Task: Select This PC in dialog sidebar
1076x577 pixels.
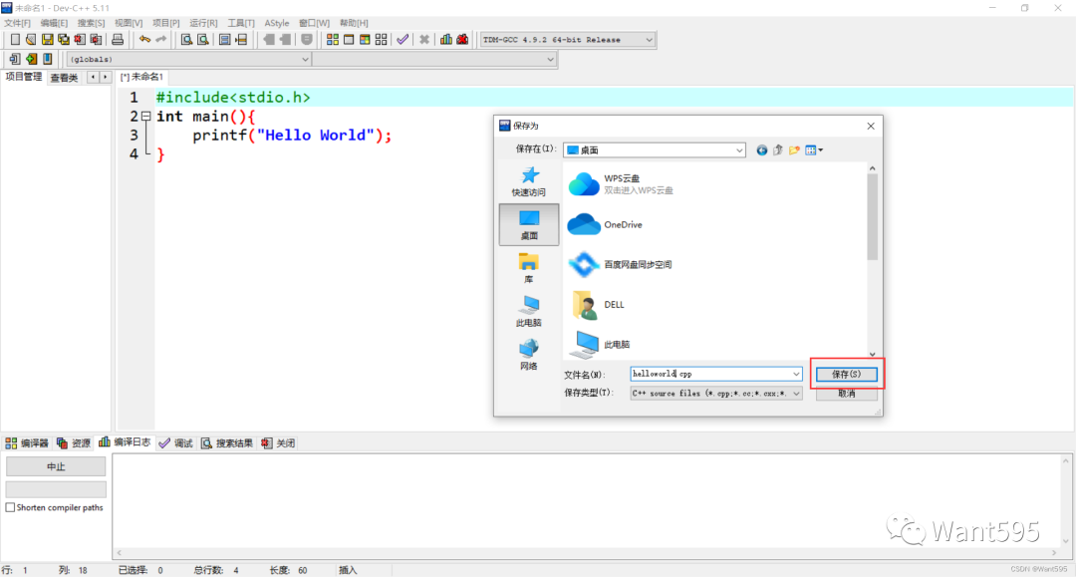Action: point(529,312)
